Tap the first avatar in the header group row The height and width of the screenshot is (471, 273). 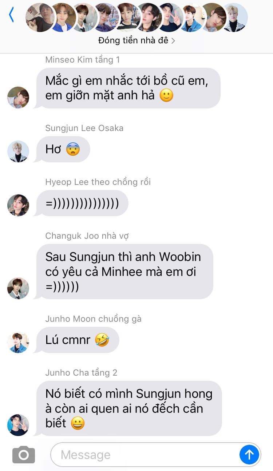click(x=40, y=17)
